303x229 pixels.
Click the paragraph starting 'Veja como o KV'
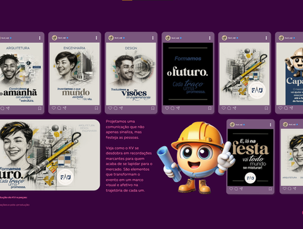pyautogui.click(x=129, y=169)
